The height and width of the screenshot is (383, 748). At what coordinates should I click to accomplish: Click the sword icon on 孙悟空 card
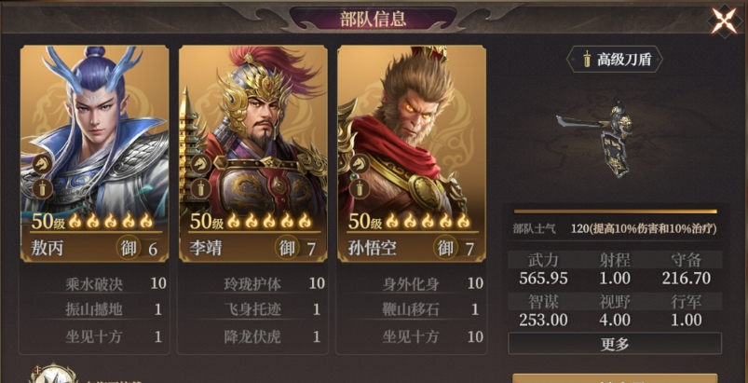[360, 189]
